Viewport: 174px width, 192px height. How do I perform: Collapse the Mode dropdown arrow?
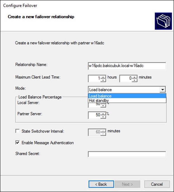[x=163, y=90]
